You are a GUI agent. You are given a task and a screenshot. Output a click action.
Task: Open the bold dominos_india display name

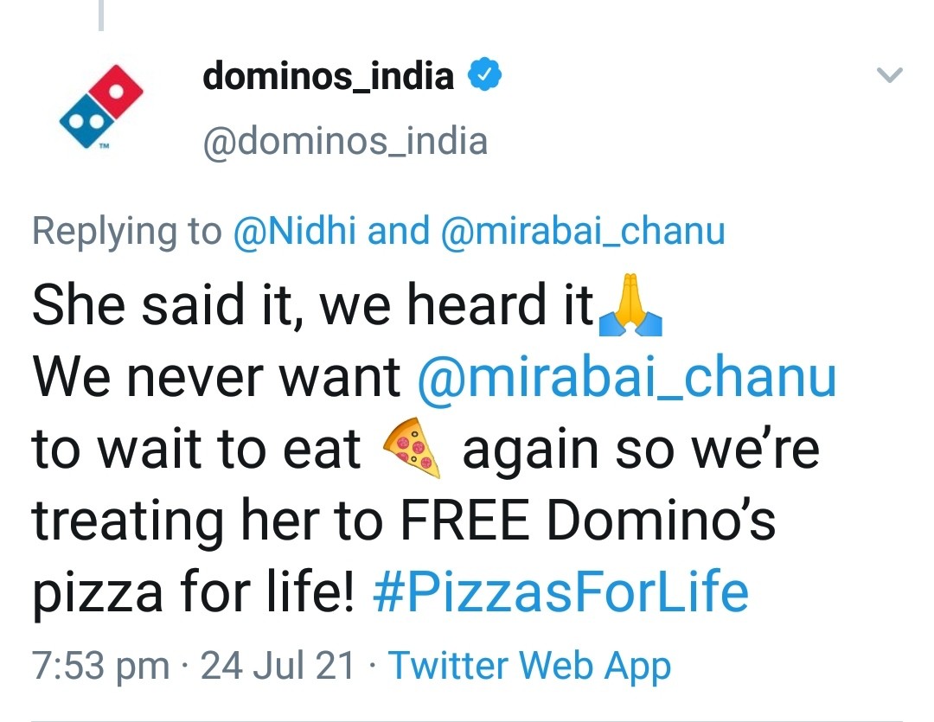[328, 77]
